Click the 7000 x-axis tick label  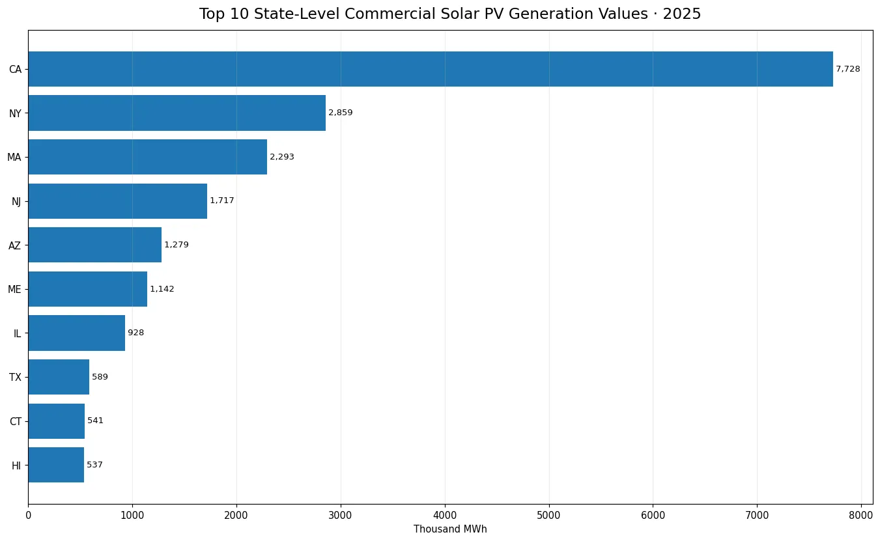click(x=757, y=514)
